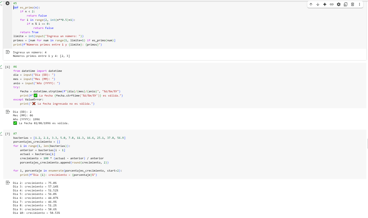Click the '#6' comment in second cell
Viewport: 368px width, 218px height.
[x=15, y=67]
